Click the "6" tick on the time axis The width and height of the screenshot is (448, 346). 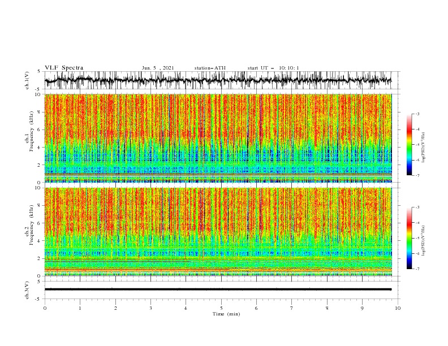point(256,308)
